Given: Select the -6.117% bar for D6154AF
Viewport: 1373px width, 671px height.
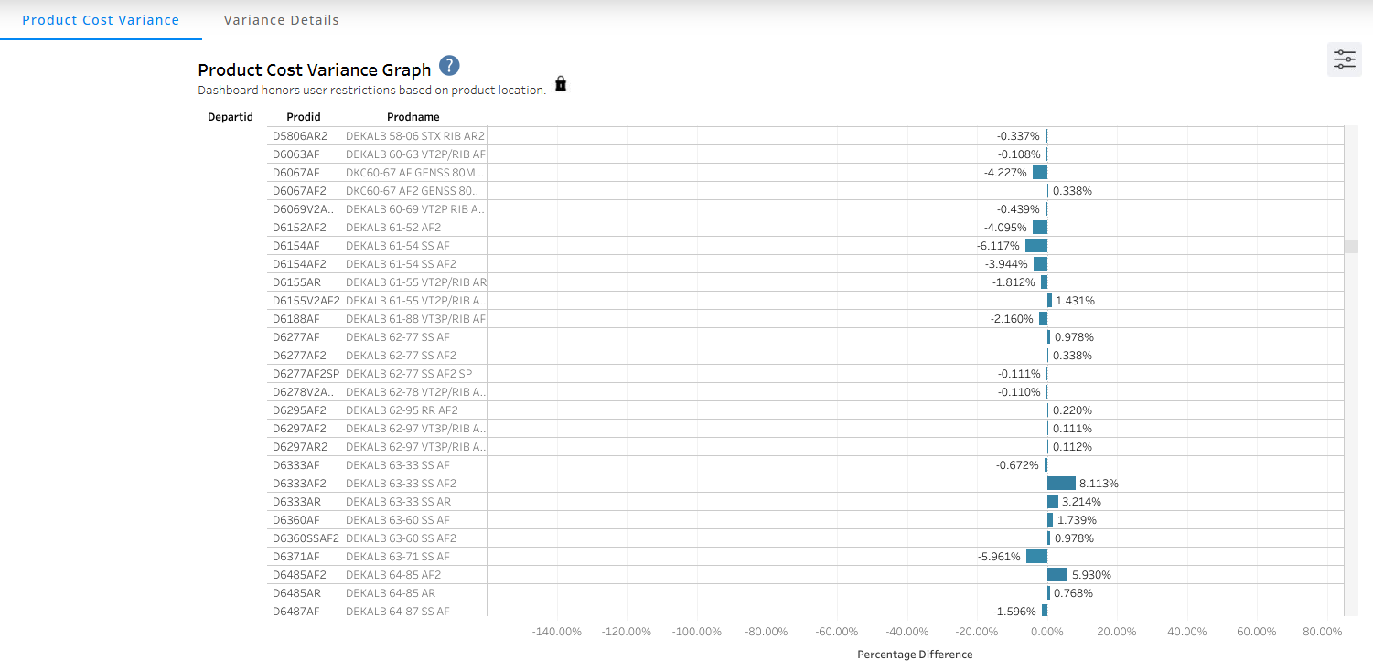Looking at the screenshot, I should point(1036,246).
